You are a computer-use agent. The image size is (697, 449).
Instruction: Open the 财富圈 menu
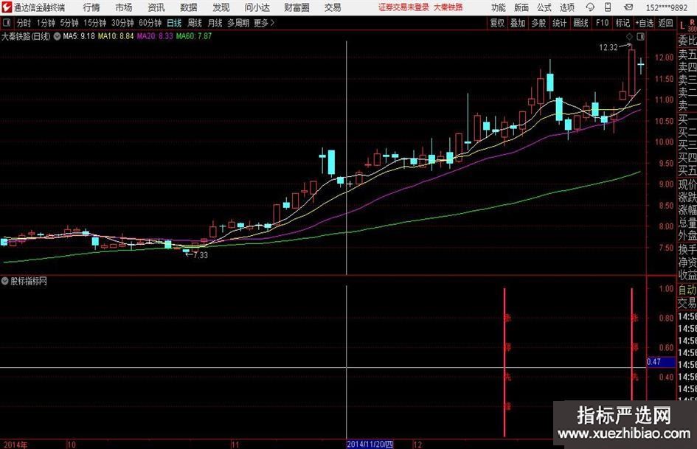click(297, 7)
